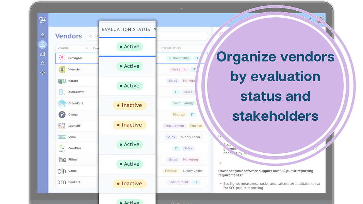
Task: Select the LaunchFi vendor name
Action: [75, 126]
